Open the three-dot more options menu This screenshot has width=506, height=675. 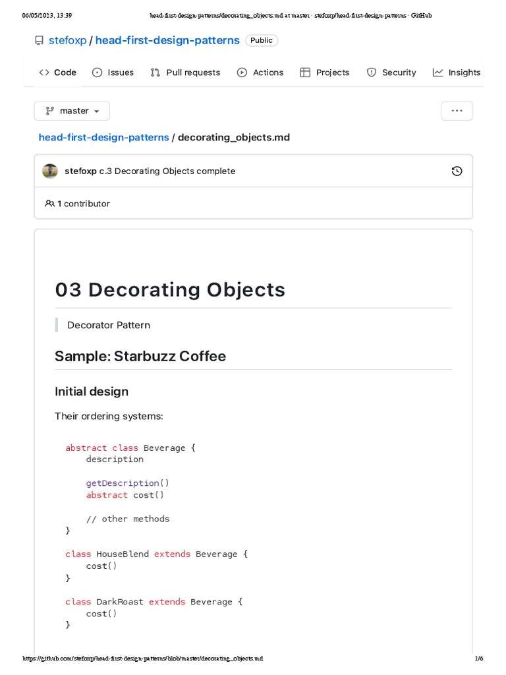point(457,111)
